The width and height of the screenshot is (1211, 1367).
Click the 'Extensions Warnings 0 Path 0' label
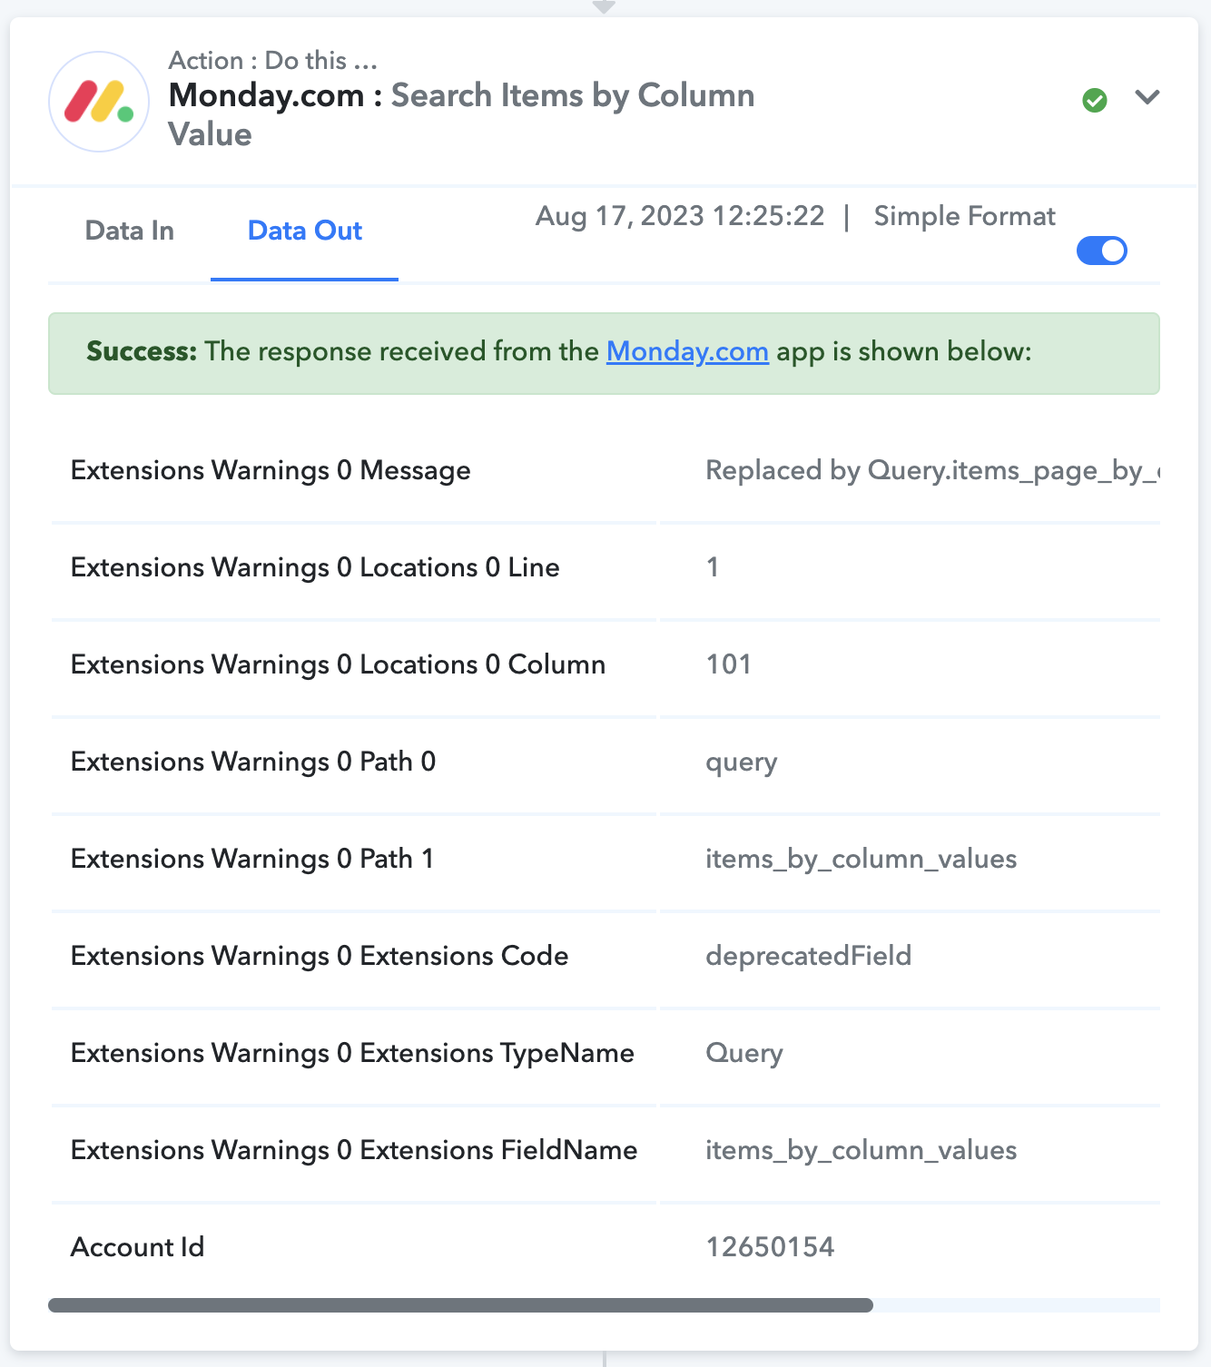point(253,762)
